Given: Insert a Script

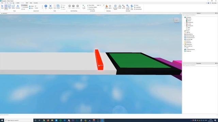Looking at the screenshot, I should pos(136,5).
